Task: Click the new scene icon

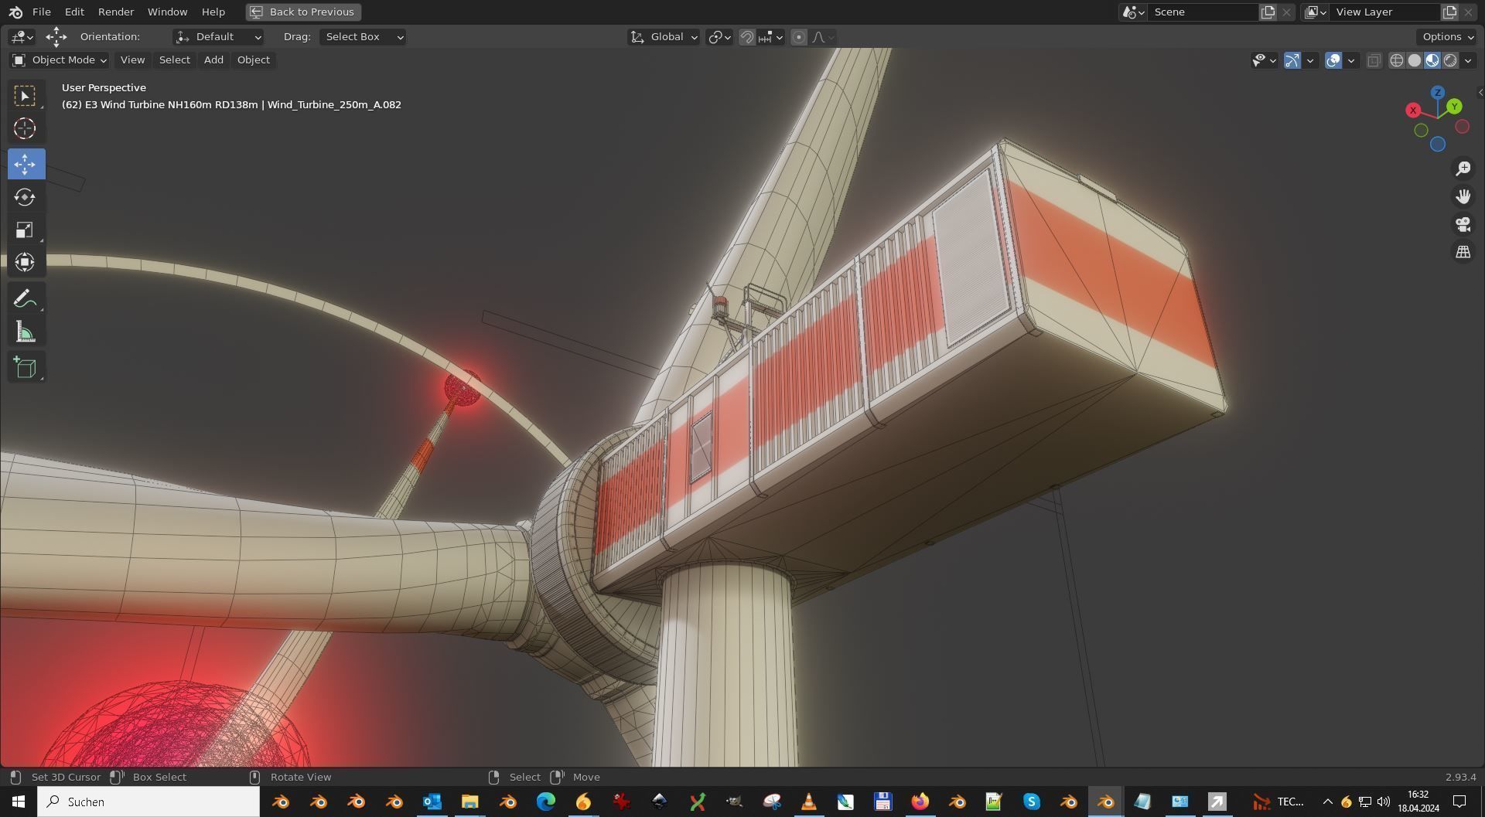Action: click(1268, 12)
